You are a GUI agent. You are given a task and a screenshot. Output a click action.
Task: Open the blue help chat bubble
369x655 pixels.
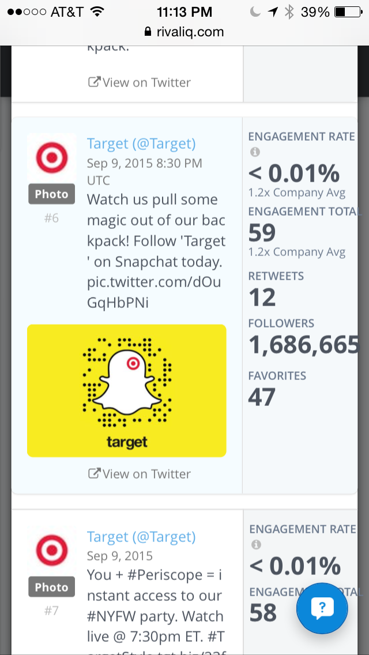click(322, 608)
